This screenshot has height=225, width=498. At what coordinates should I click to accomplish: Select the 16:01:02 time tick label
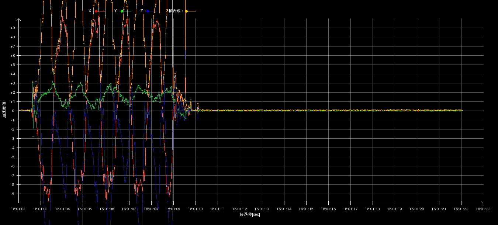pyautogui.click(x=18, y=209)
